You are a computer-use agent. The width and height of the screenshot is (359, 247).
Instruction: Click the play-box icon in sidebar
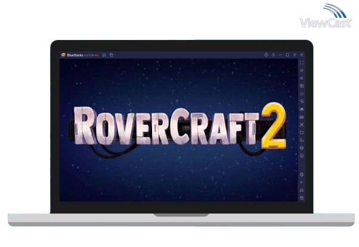(x=302, y=86)
